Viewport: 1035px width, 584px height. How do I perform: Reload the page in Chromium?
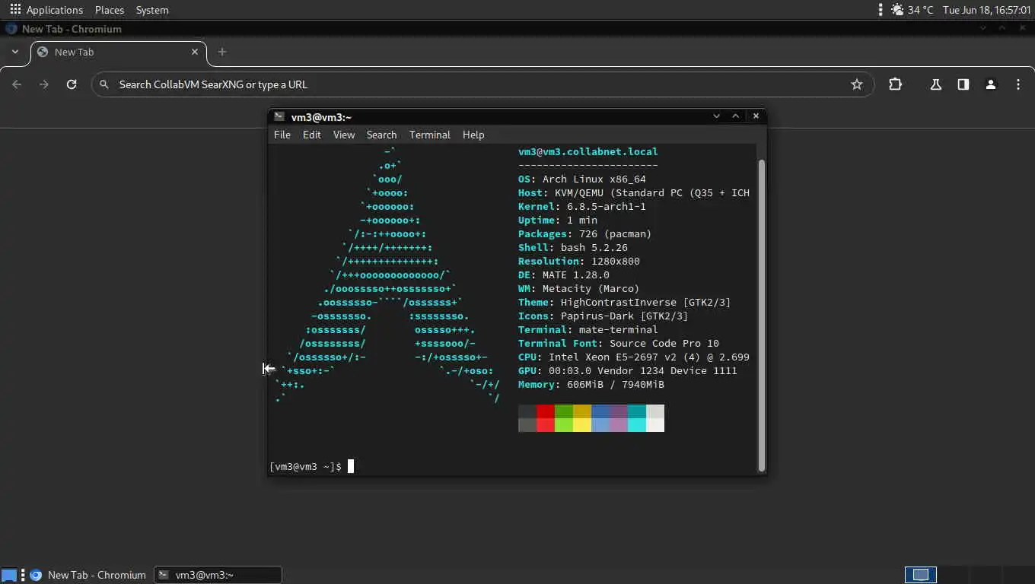pyautogui.click(x=72, y=84)
